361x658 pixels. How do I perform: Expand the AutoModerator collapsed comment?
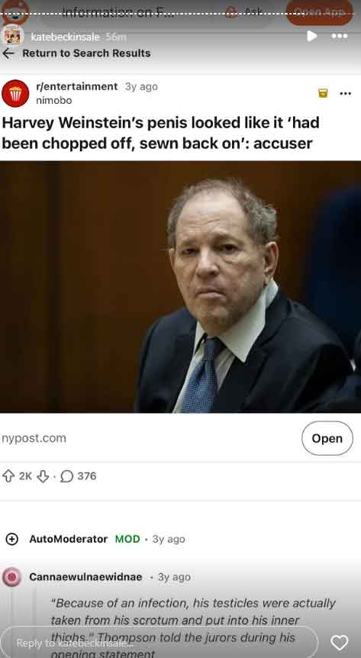coord(11,539)
